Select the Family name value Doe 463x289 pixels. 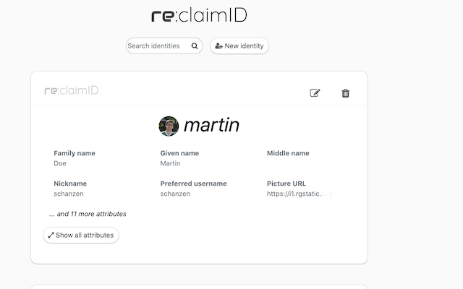point(60,164)
